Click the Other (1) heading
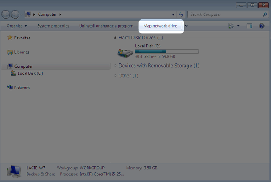The image size is (271, 182). click(128, 76)
